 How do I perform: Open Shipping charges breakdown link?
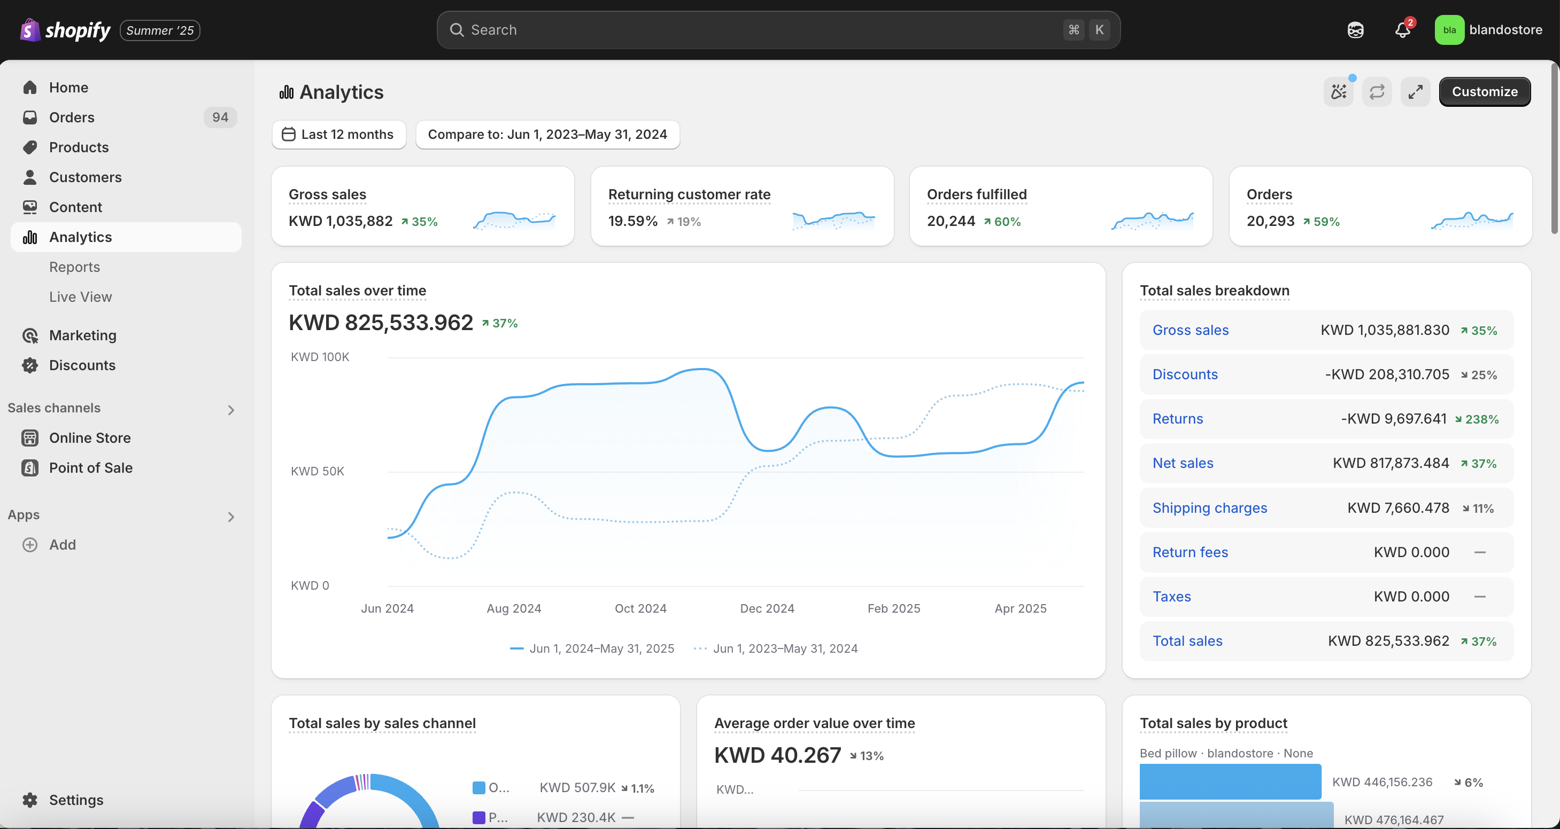(1210, 509)
